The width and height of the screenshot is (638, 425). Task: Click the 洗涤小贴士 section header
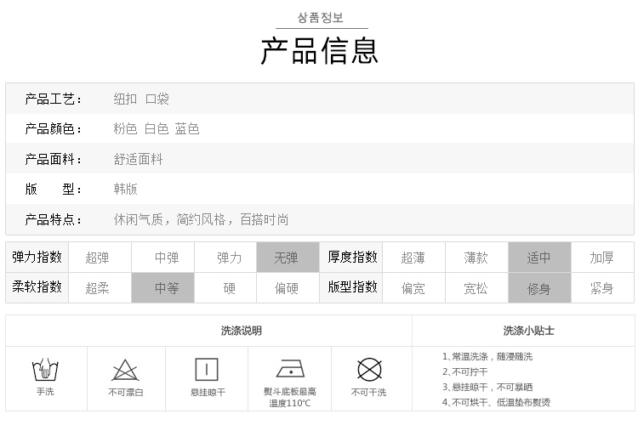528,331
